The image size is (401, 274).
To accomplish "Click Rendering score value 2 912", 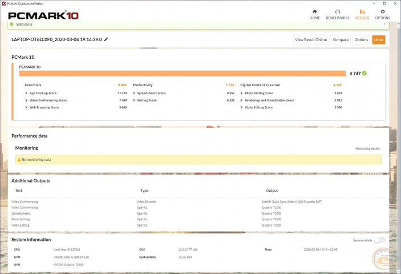I will tap(338, 100).
